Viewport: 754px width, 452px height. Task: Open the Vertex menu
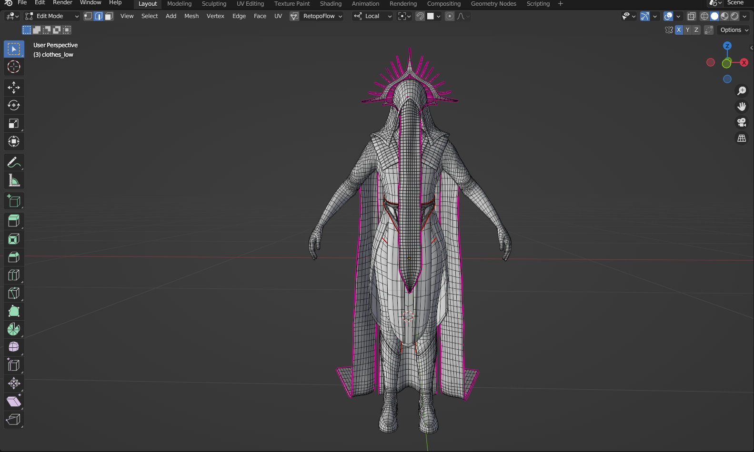[x=215, y=16]
